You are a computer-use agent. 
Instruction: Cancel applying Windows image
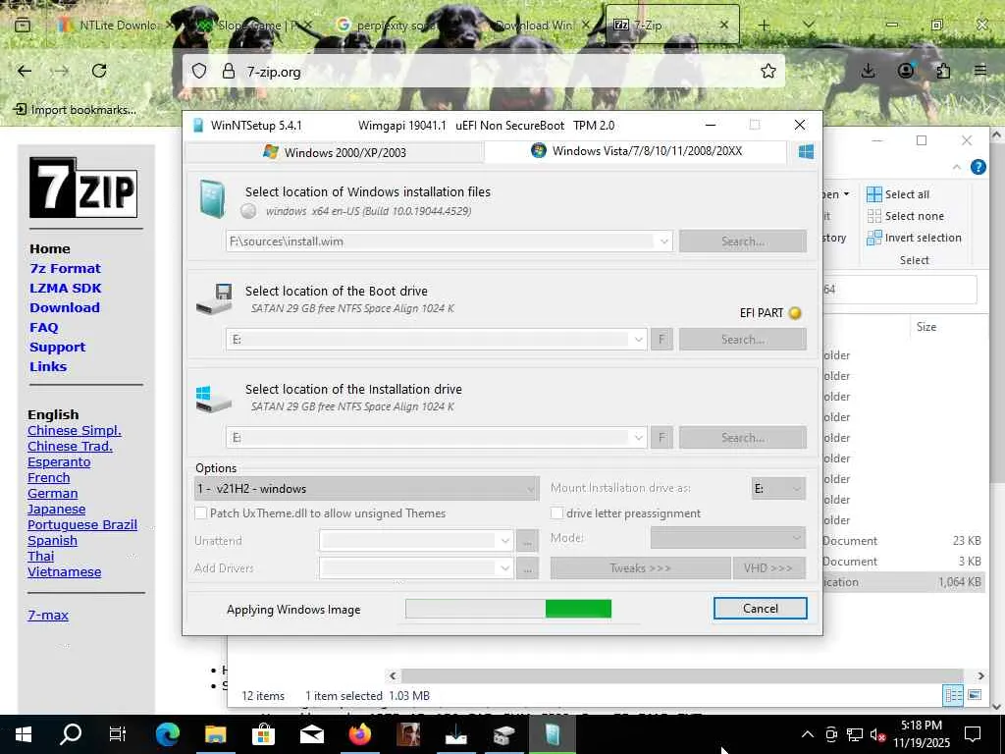pyautogui.click(x=761, y=609)
